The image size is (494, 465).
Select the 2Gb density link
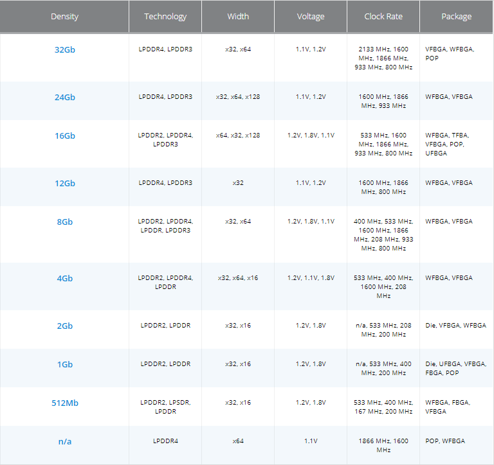click(x=64, y=326)
